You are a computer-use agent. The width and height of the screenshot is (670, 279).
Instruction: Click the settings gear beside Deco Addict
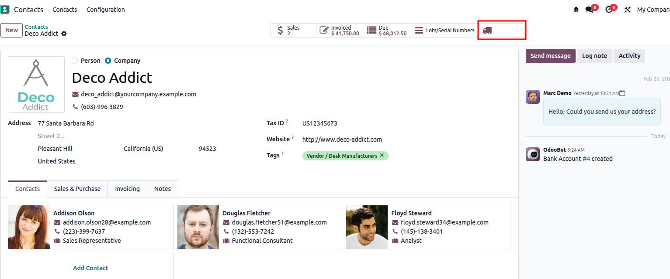click(64, 33)
